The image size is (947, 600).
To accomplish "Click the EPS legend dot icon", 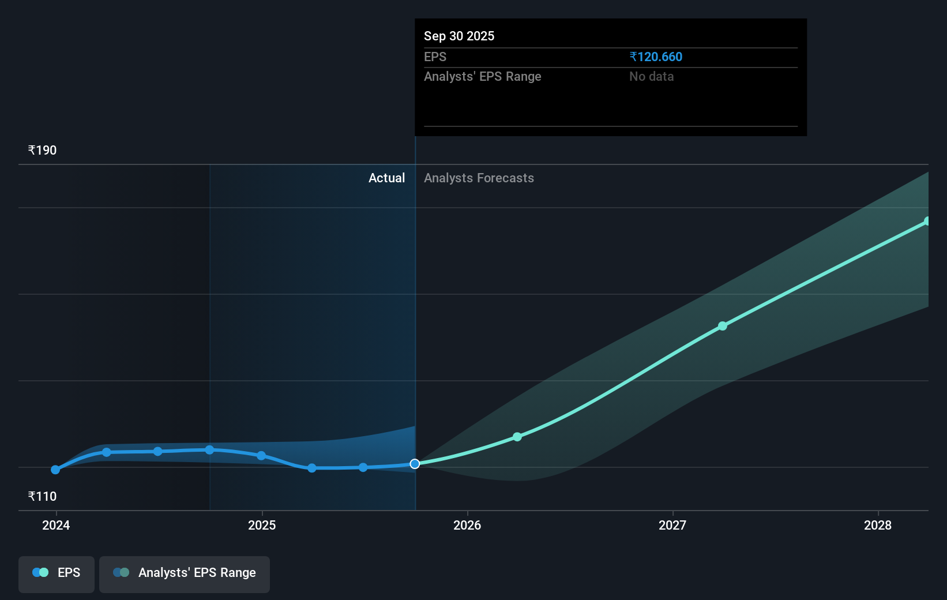I will (39, 572).
